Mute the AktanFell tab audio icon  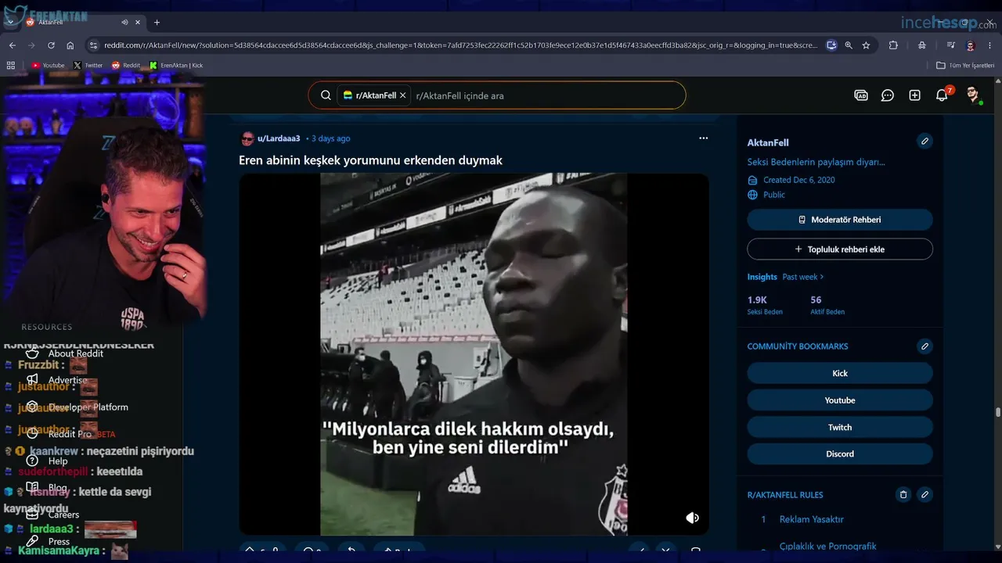[125, 22]
